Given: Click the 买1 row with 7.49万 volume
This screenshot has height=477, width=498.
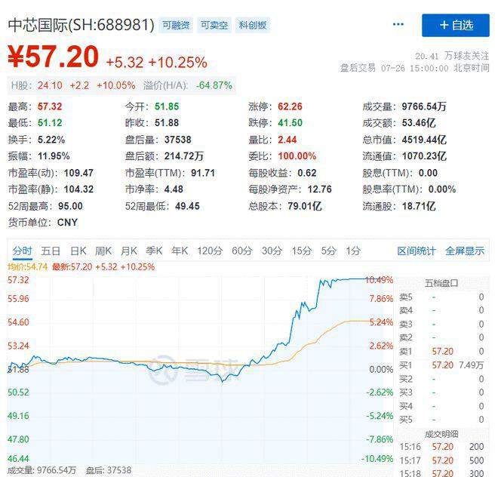Looking at the screenshot, I should [x=441, y=365].
